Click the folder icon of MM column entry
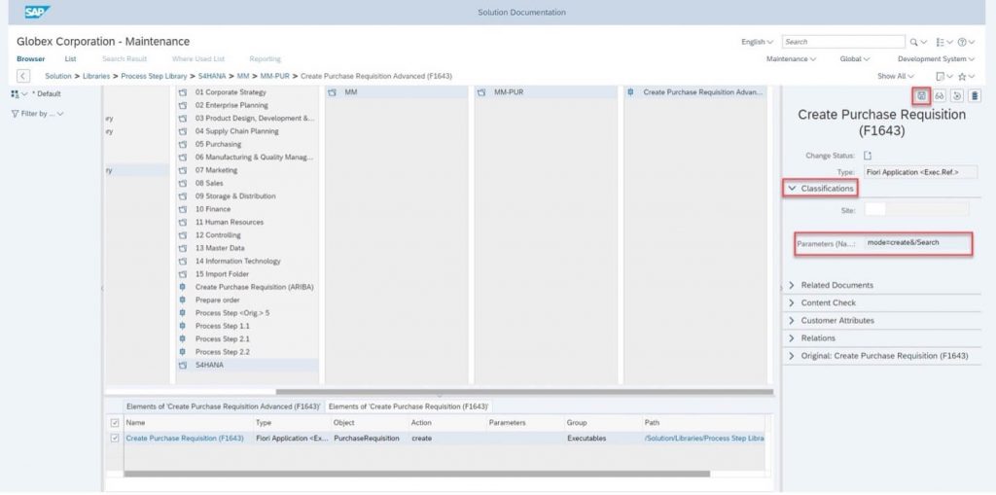 click(x=333, y=92)
